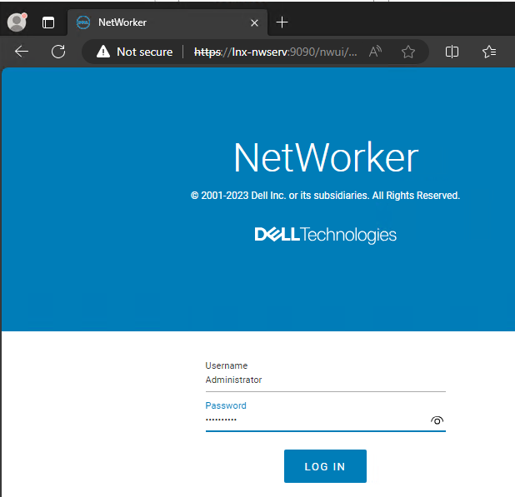Open the Favorites list icon
This screenshot has width=515, height=497.
click(x=489, y=52)
